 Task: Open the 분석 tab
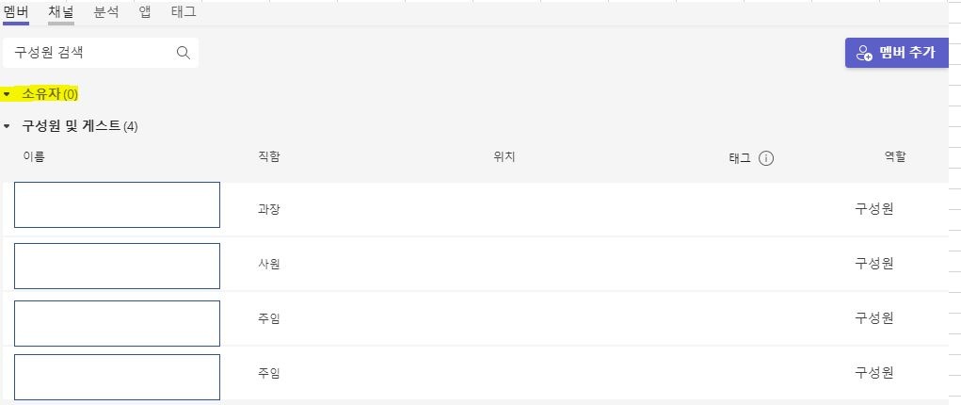tap(106, 12)
